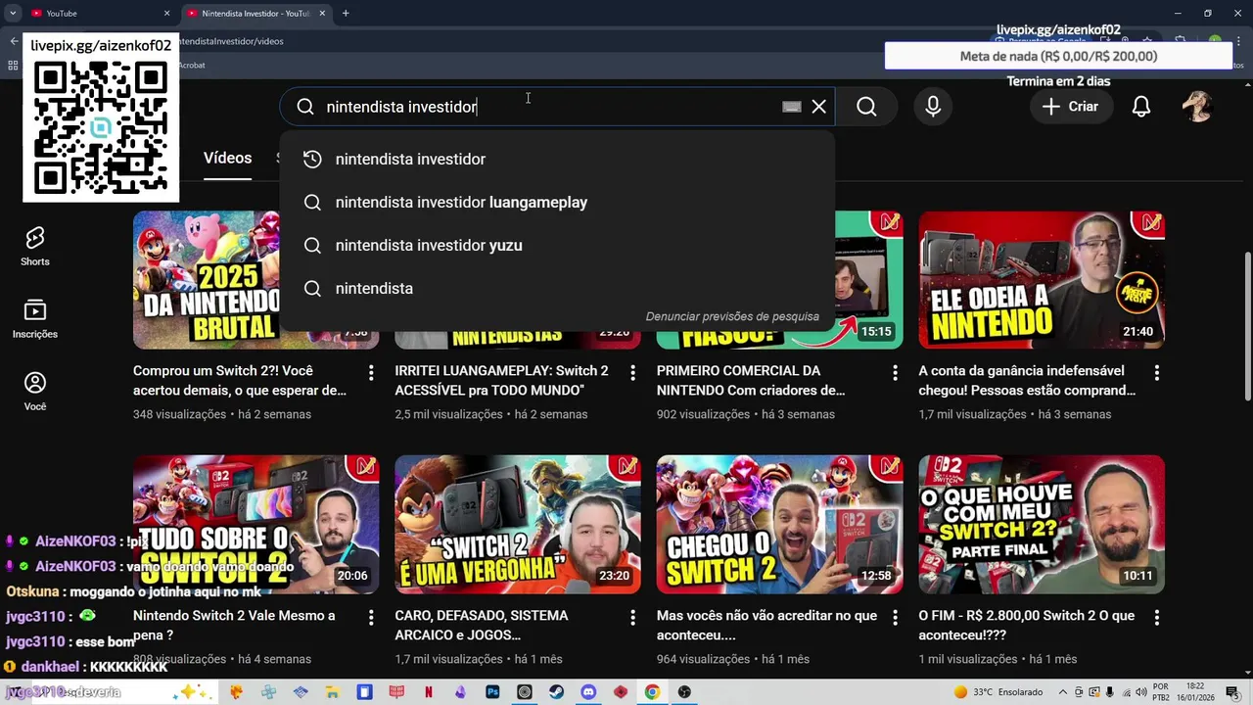Open options menu for "Comprou um Switch 2?!" video
This screenshot has width=1253, height=705.
(x=371, y=373)
